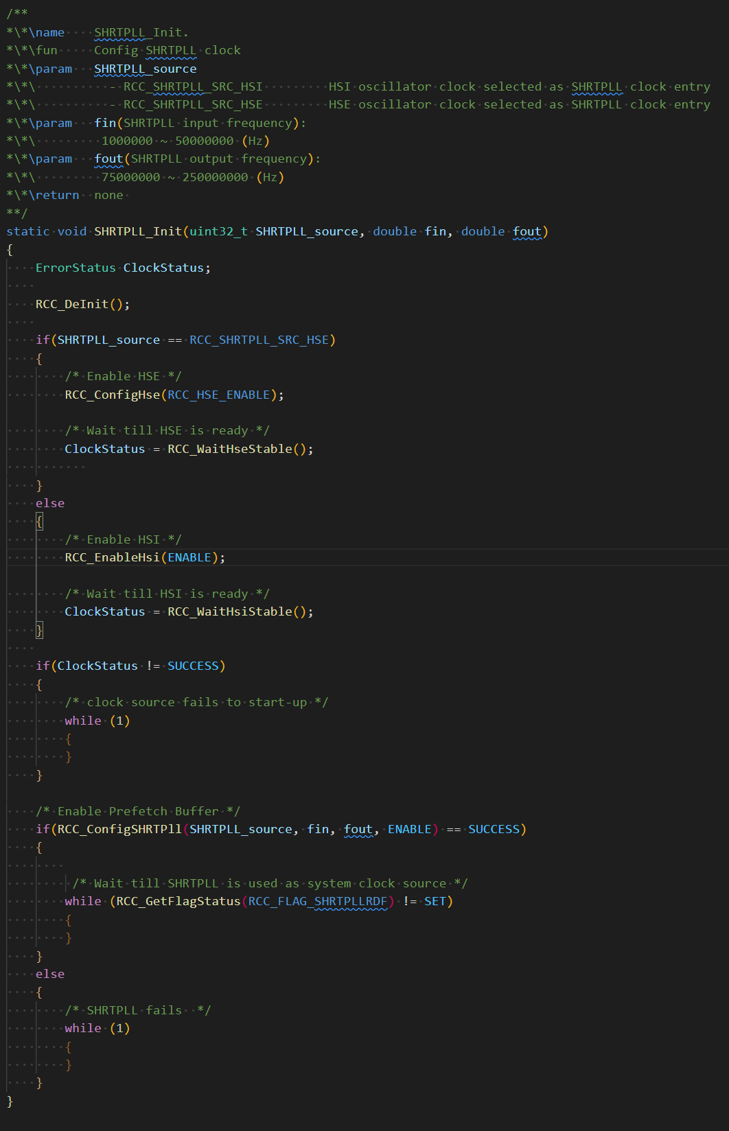Click "SUCCESS" in the ClockStatus != check
The image size is (729, 1131).
click(x=193, y=666)
